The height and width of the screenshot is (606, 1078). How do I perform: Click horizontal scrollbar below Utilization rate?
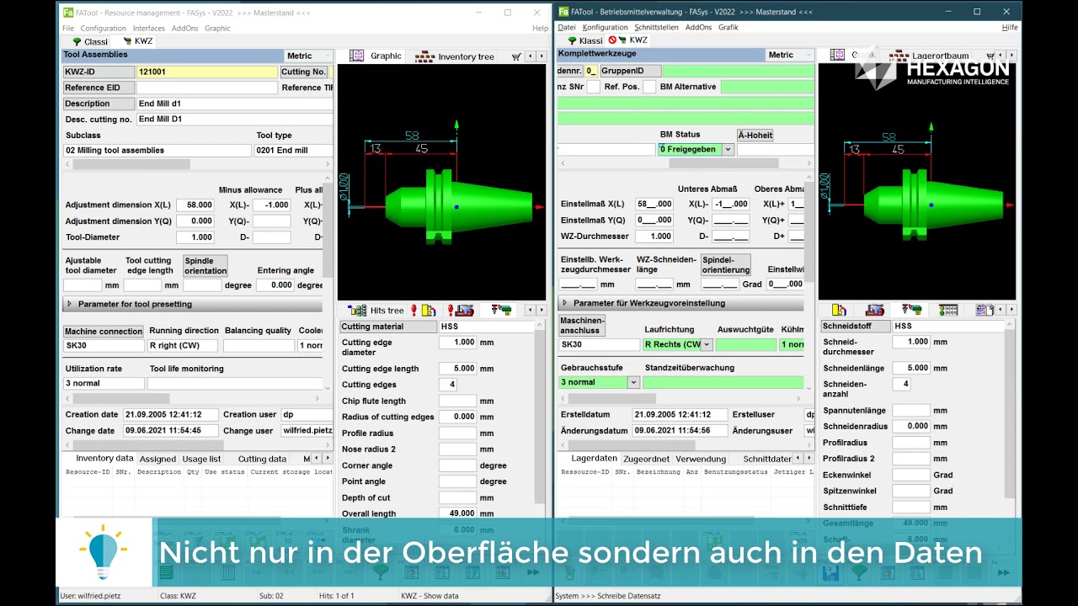pyautogui.click(x=194, y=398)
